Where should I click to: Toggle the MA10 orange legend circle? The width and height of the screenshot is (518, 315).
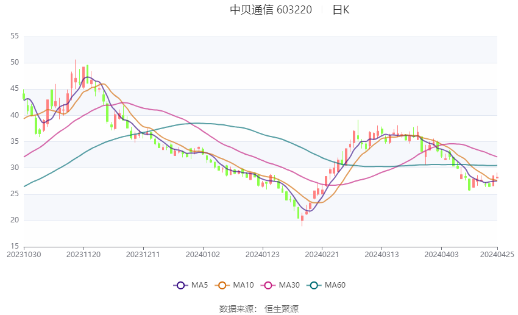click(222, 285)
